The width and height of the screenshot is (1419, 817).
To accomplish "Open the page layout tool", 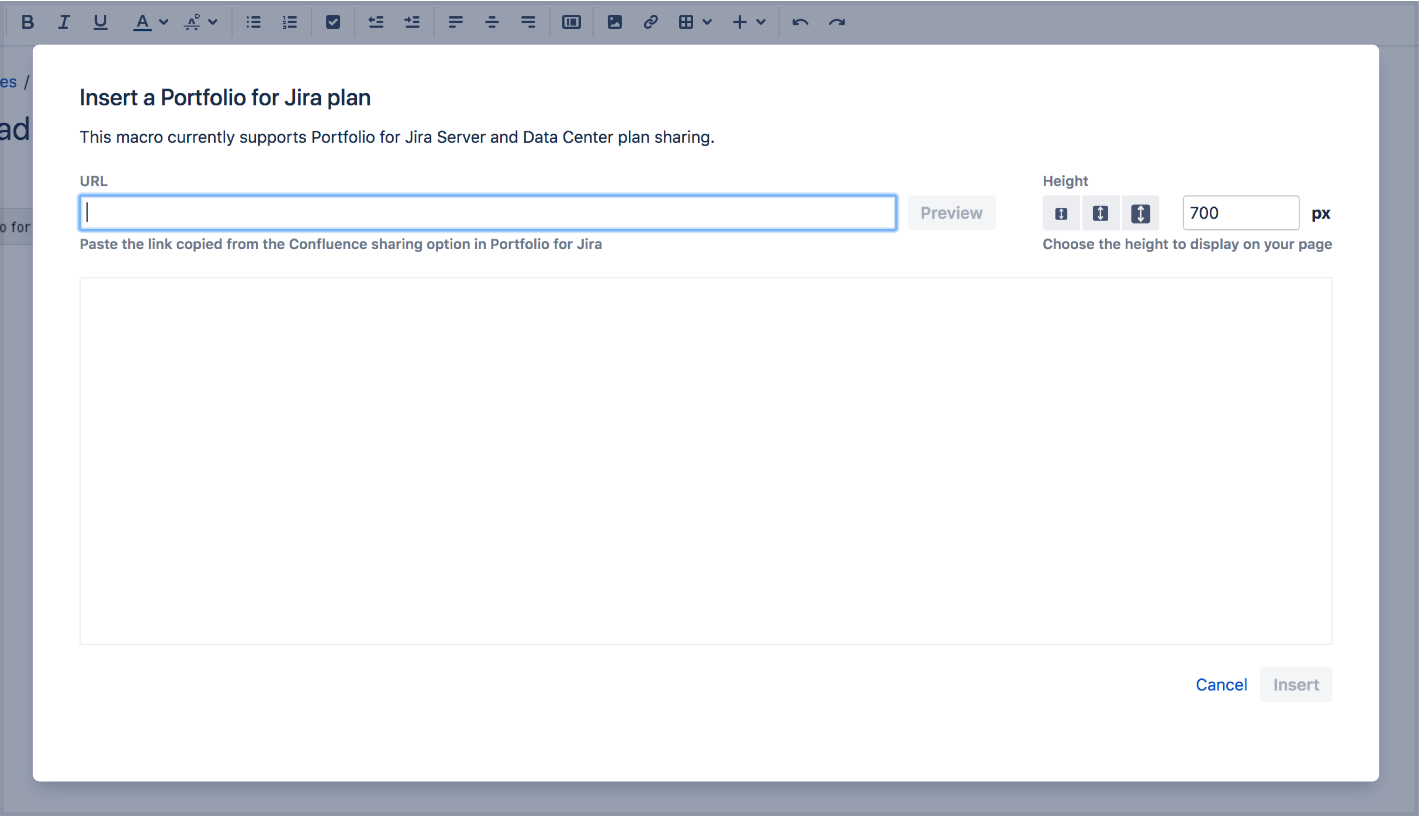I will click(571, 22).
